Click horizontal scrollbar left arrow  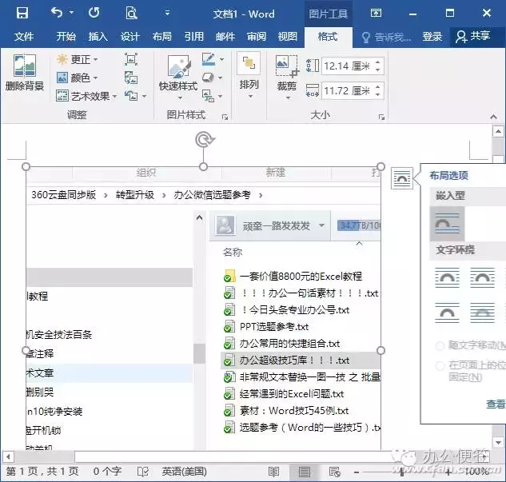point(8,456)
